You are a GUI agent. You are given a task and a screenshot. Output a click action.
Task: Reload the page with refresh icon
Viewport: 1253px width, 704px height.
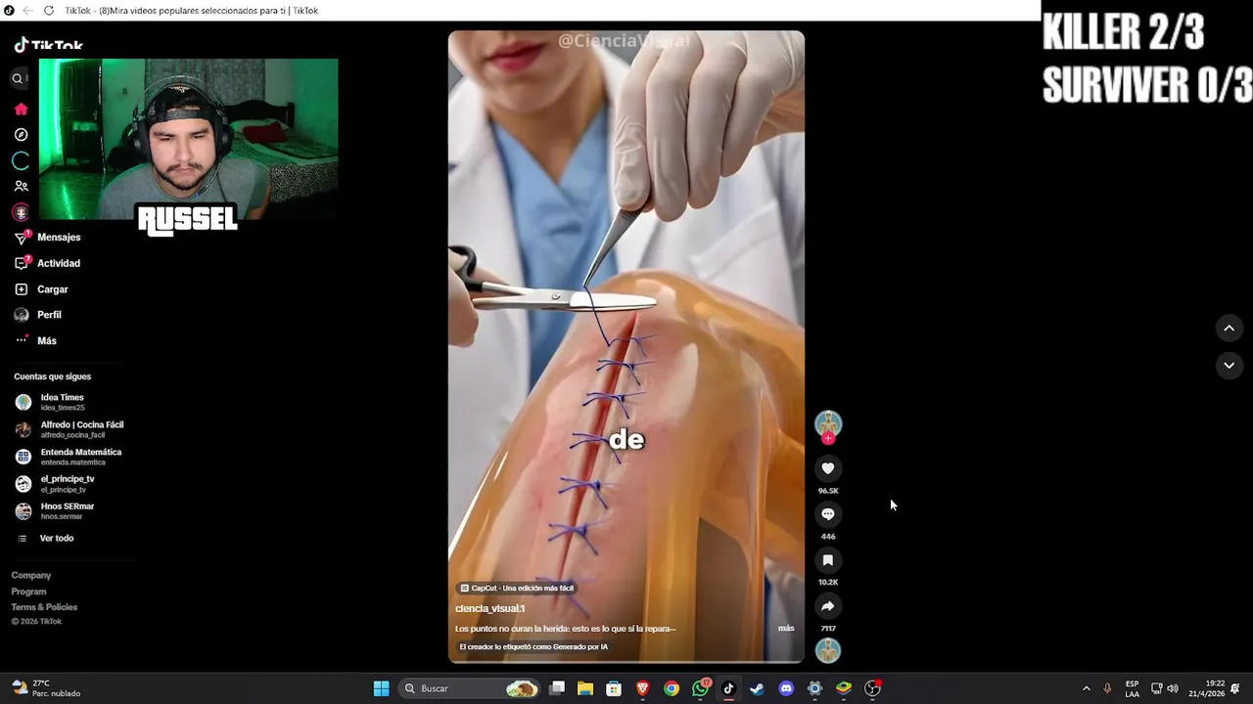click(x=49, y=11)
